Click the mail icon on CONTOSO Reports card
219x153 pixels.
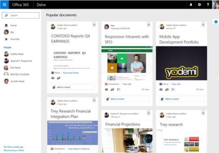click(x=53, y=78)
